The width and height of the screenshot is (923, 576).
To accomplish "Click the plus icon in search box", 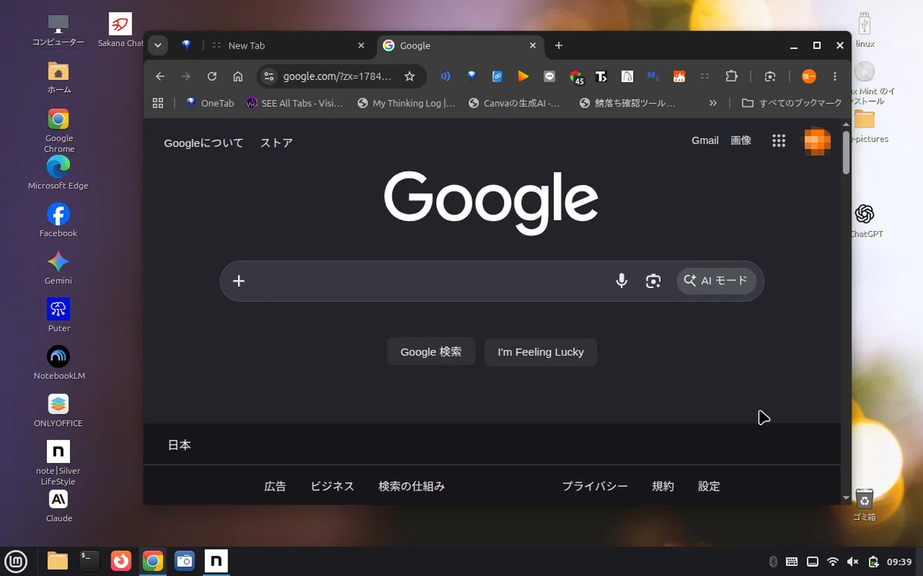I will point(238,281).
